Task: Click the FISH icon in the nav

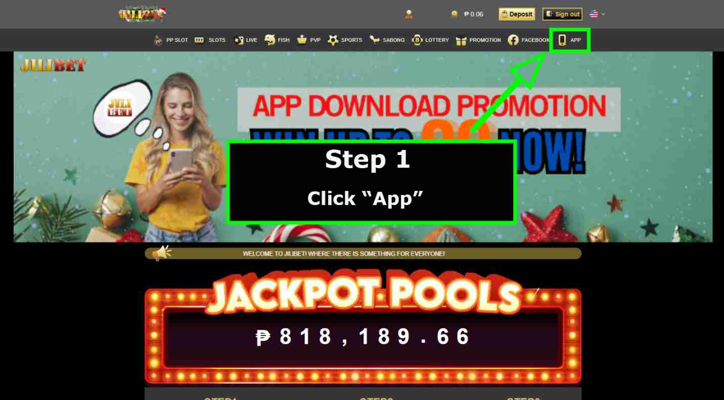Action: pos(270,40)
